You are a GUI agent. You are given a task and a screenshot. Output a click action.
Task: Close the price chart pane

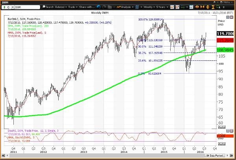point(232,17)
